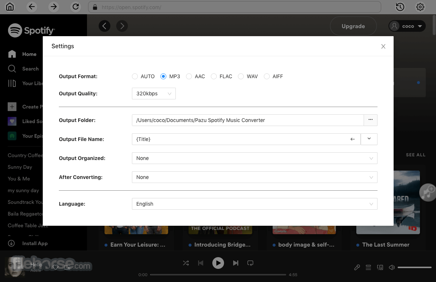Viewport: 436px width, 282px height.
Task: Click the Output Folder path field
Action: click(x=248, y=120)
